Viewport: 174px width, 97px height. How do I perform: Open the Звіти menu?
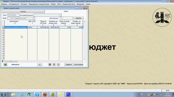click(x=59, y=4)
